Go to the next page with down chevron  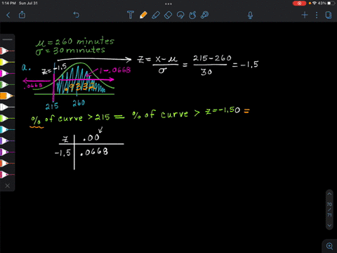(329, 226)
